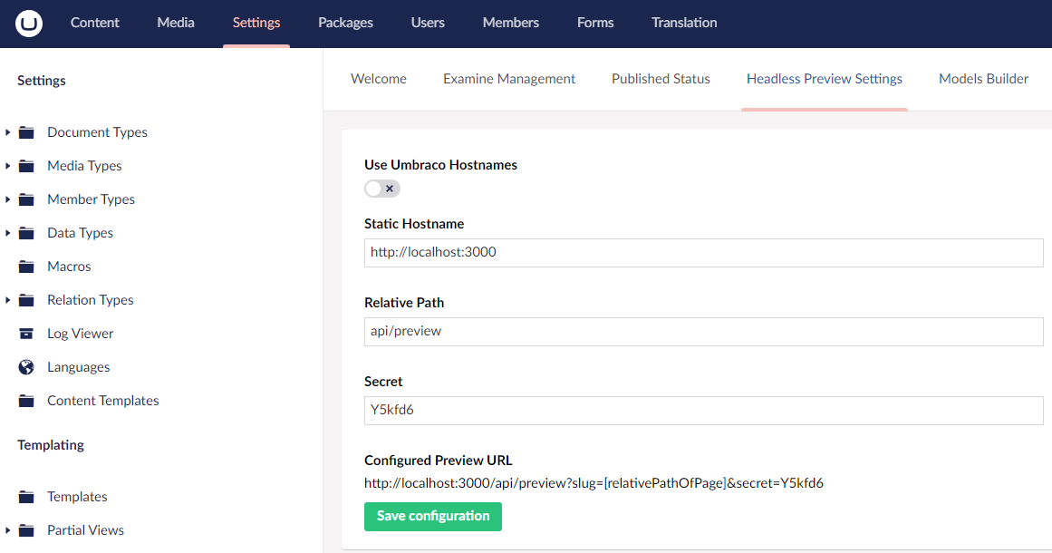Screen dimensions: 1052x553
Task: Select the Media Types tree label
Action: point(84,166)
